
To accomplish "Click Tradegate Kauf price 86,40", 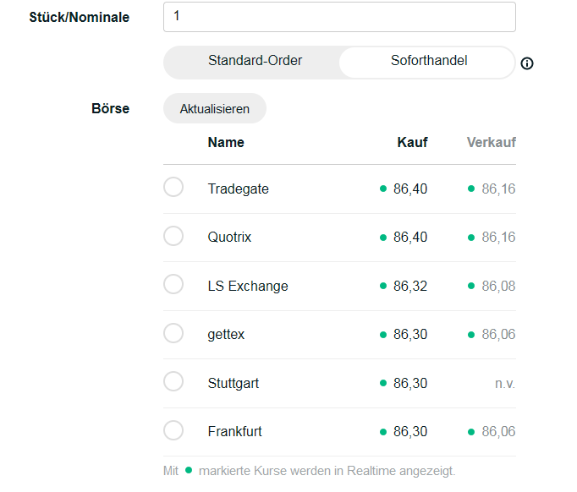I will click(410, 189).
